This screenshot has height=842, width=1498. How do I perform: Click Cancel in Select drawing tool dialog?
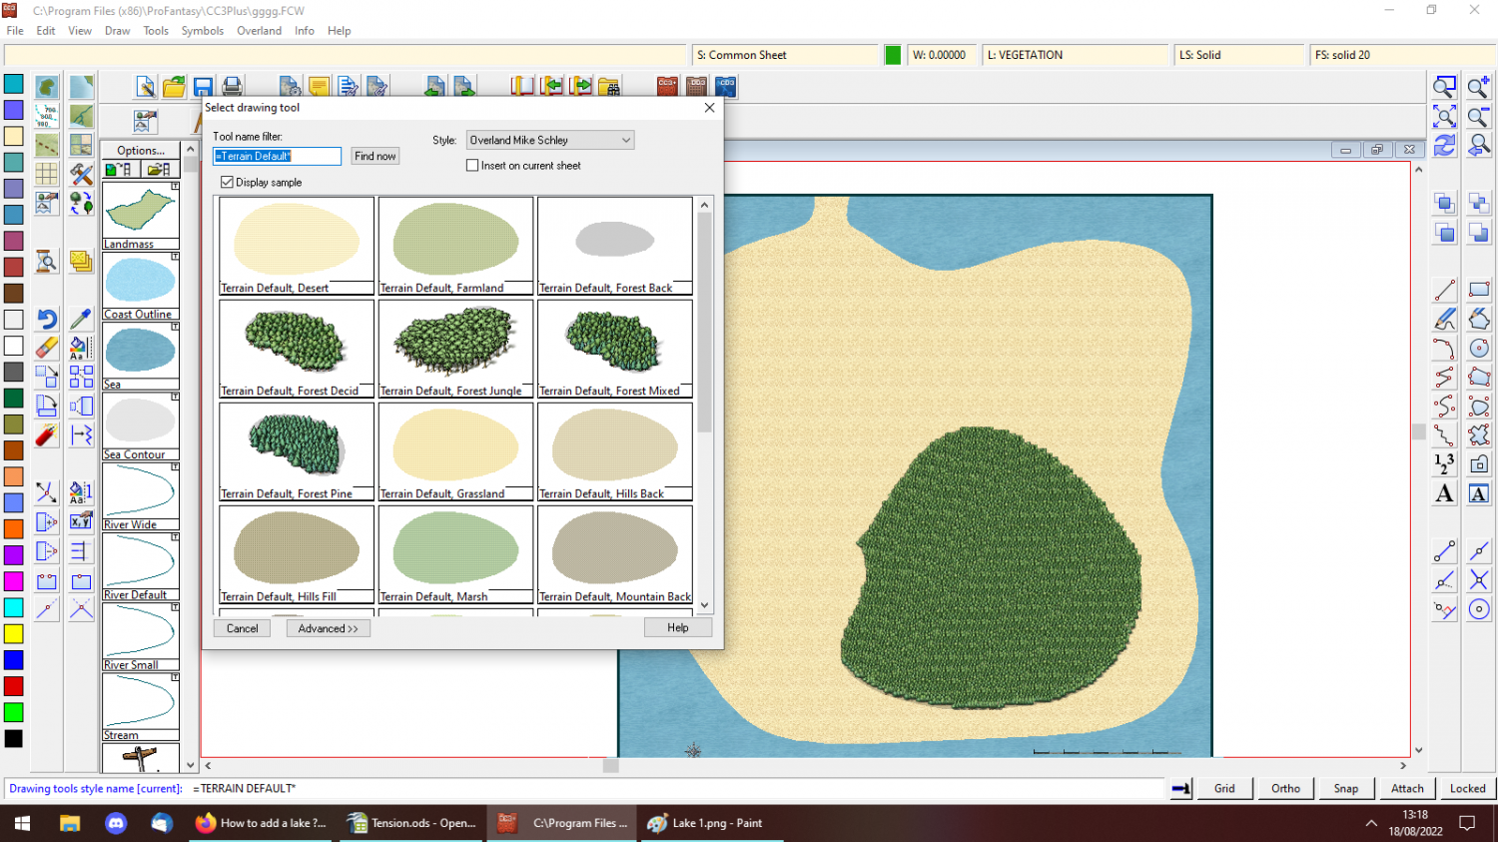[242, 628]
